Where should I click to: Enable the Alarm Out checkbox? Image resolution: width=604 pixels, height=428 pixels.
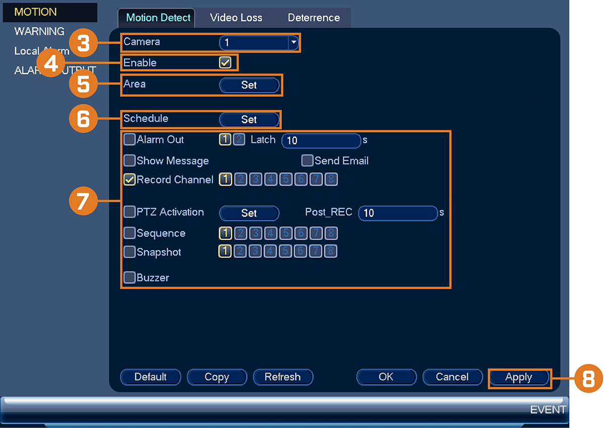(x=130, y=140)
